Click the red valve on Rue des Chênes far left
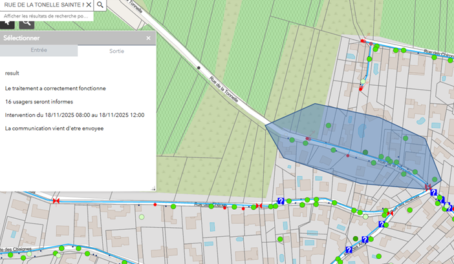 tap(56, 201)
